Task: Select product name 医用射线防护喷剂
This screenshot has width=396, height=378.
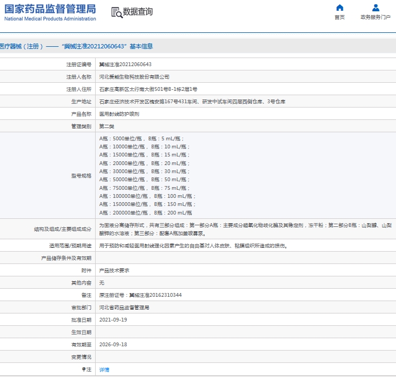Action: tap(119, 114)
